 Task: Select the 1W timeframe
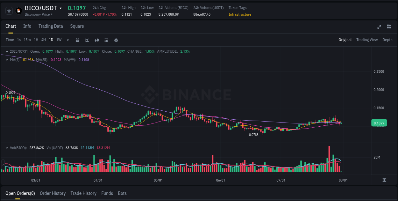[x=59, y=40]
